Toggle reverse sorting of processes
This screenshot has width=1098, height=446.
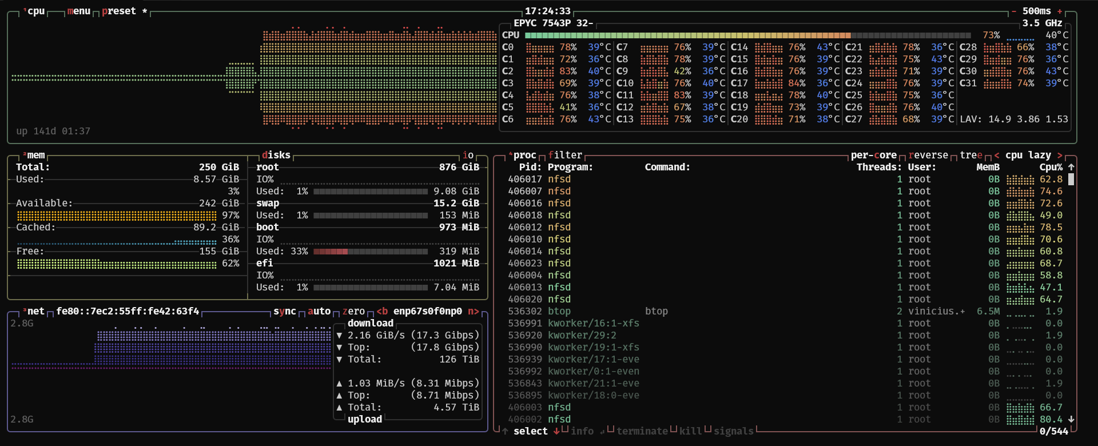[x=928, y=155]
